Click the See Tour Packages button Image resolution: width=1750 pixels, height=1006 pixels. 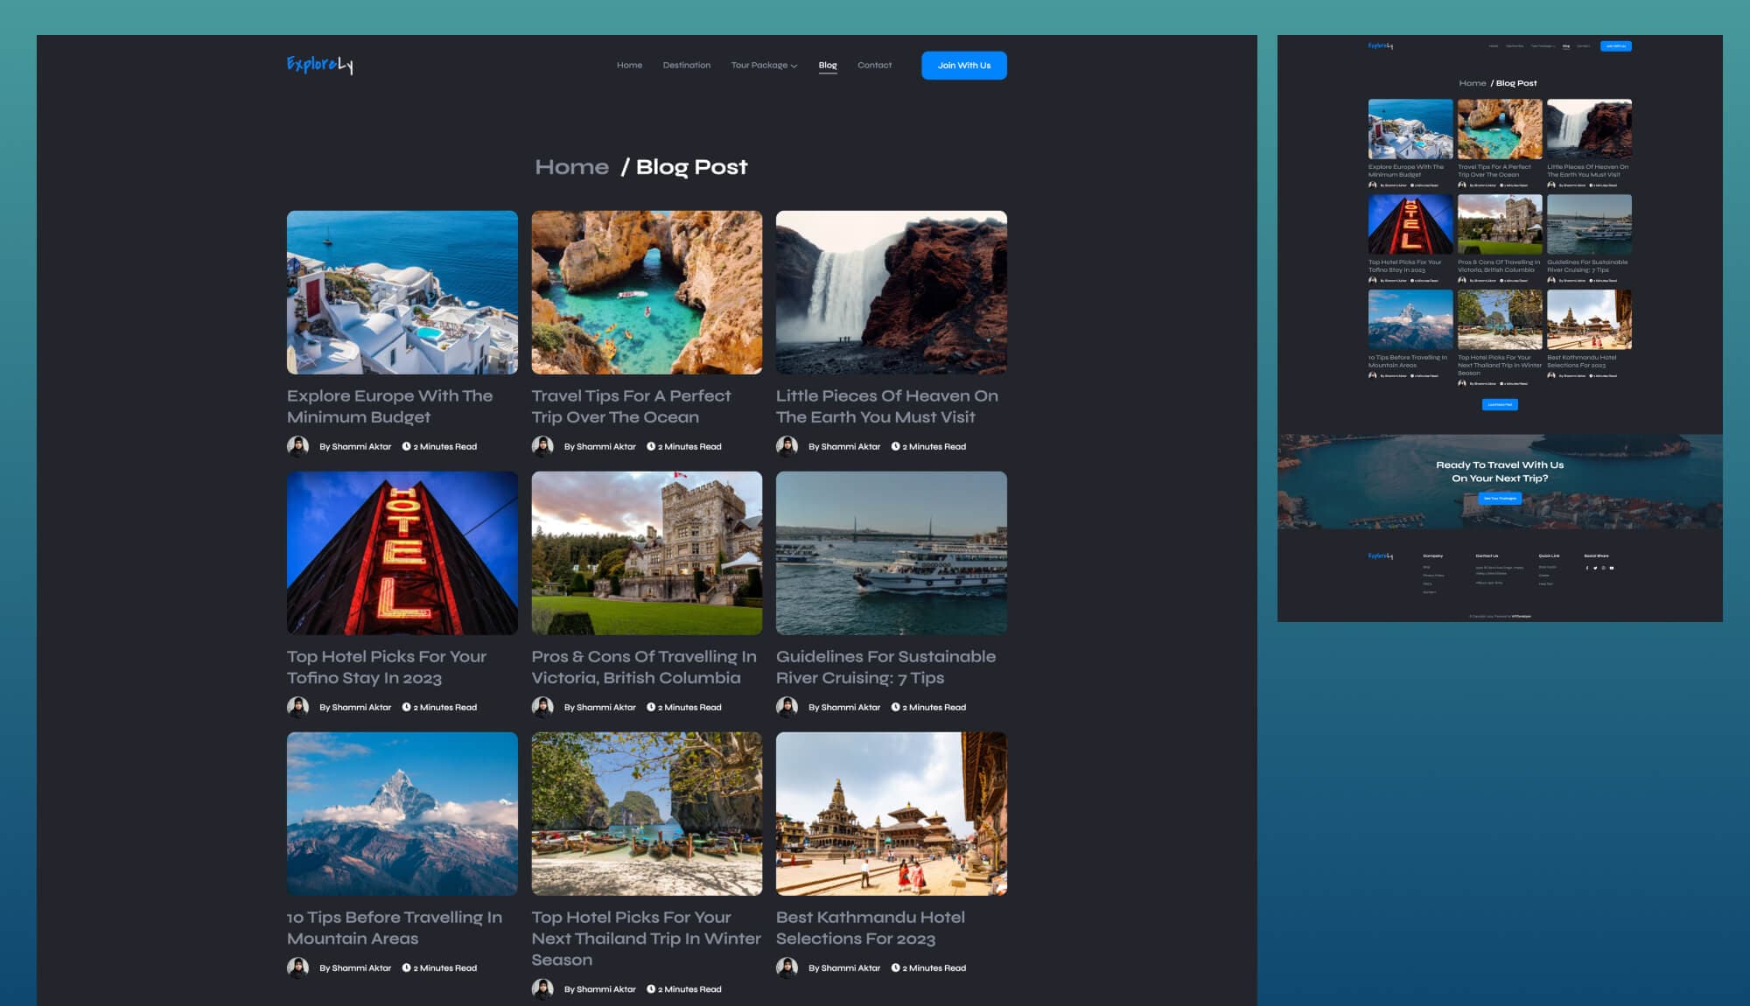coord(1500,498)
